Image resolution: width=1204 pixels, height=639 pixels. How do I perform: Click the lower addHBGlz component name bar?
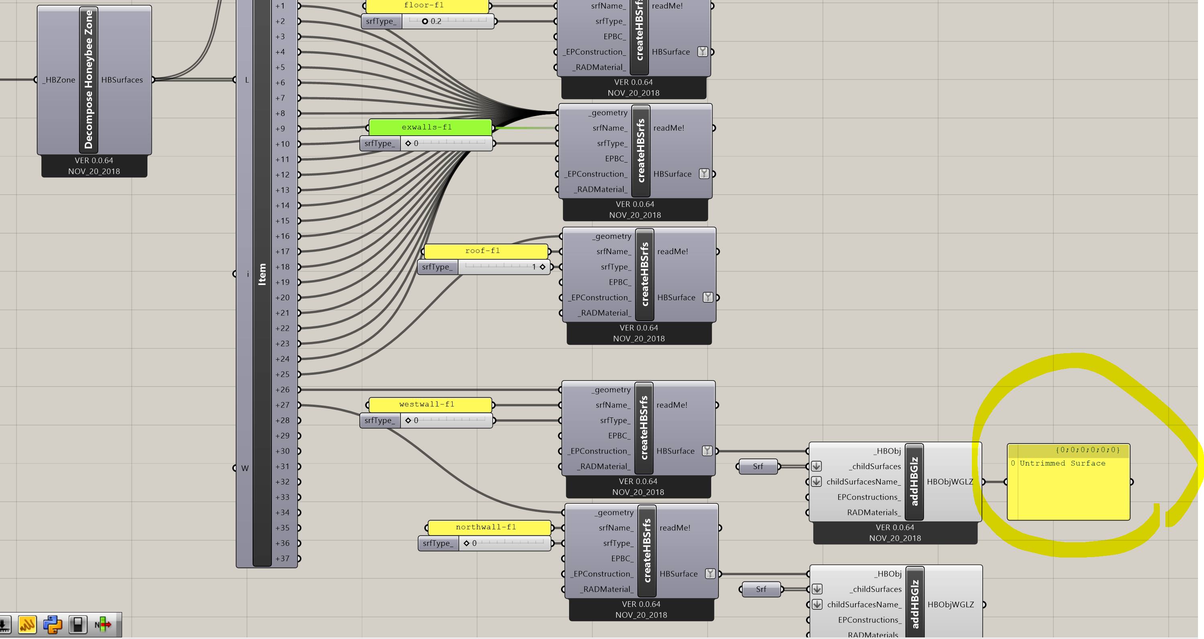click(915, 602)
